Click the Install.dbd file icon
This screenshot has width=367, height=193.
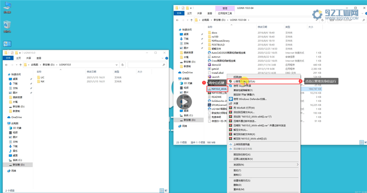point(210,73)
